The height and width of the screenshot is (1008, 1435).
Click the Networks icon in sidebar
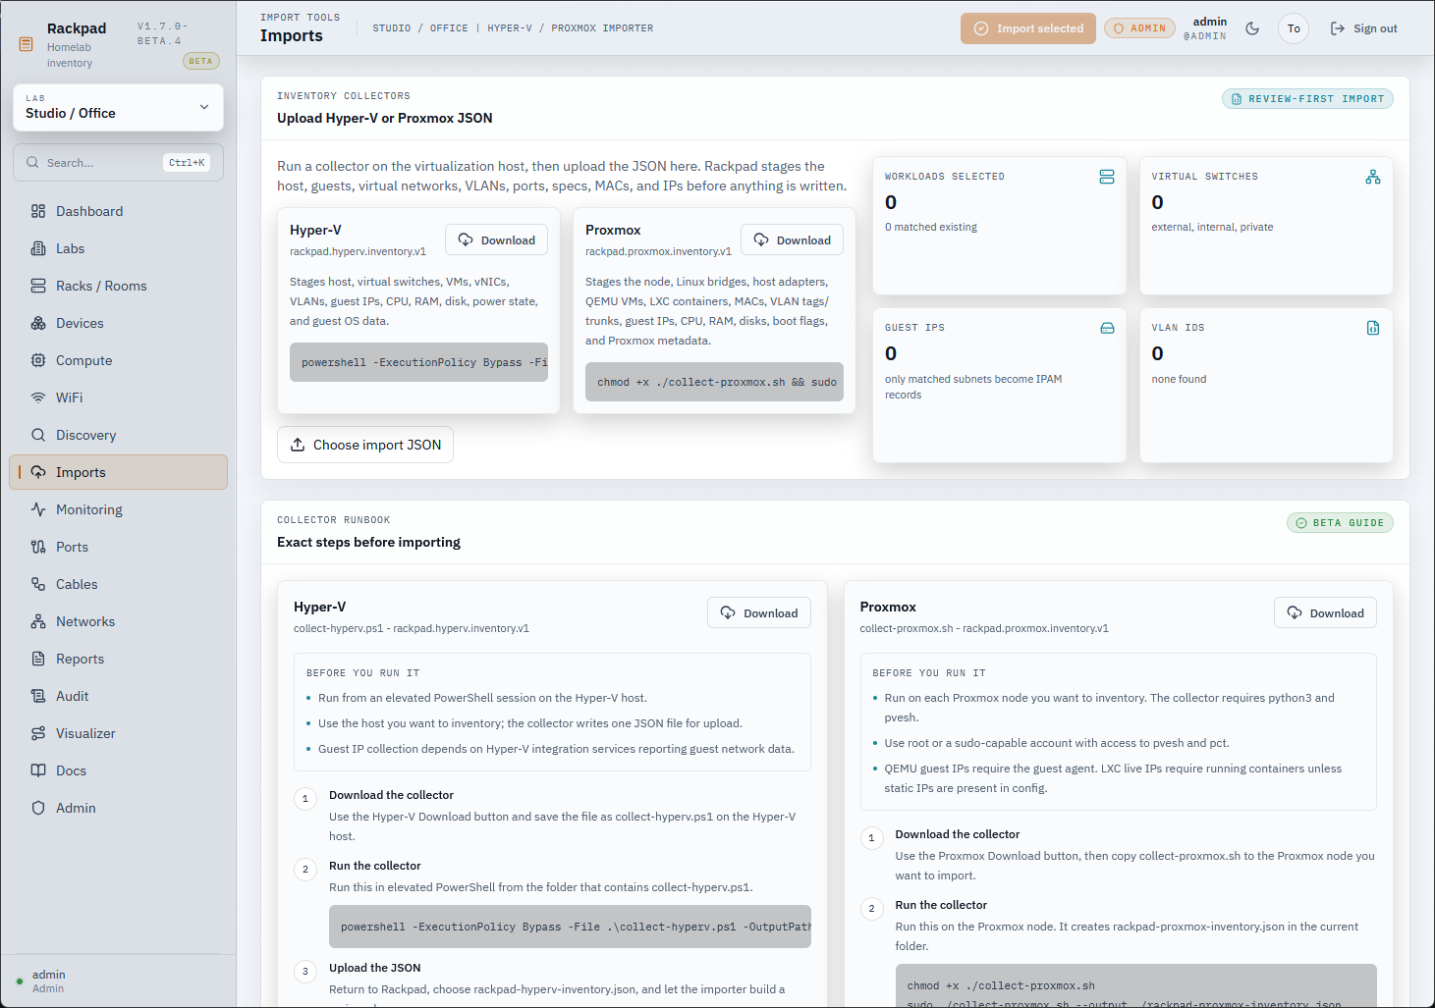tap(38, 621)
